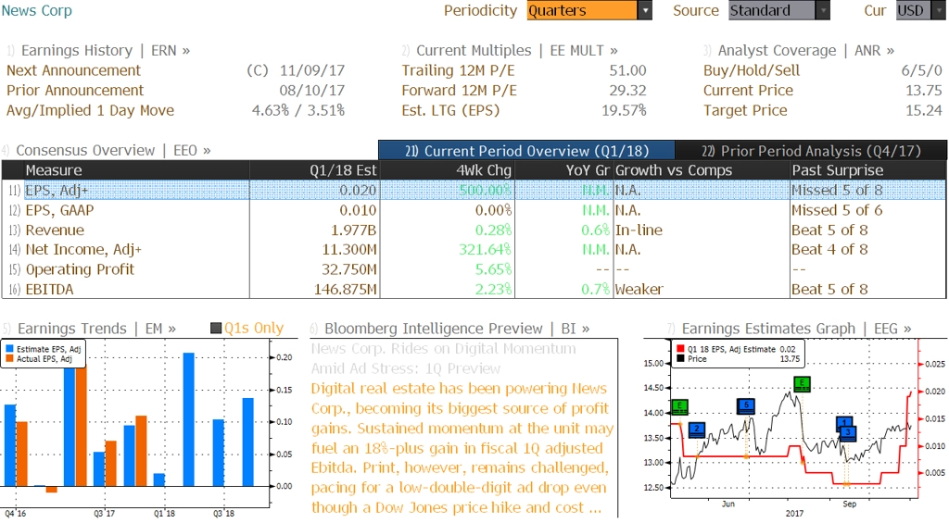This screenshot has width=949, height=523.
Task: Click the leftmost green E earnings marker
Action: [x=680, y=406]
